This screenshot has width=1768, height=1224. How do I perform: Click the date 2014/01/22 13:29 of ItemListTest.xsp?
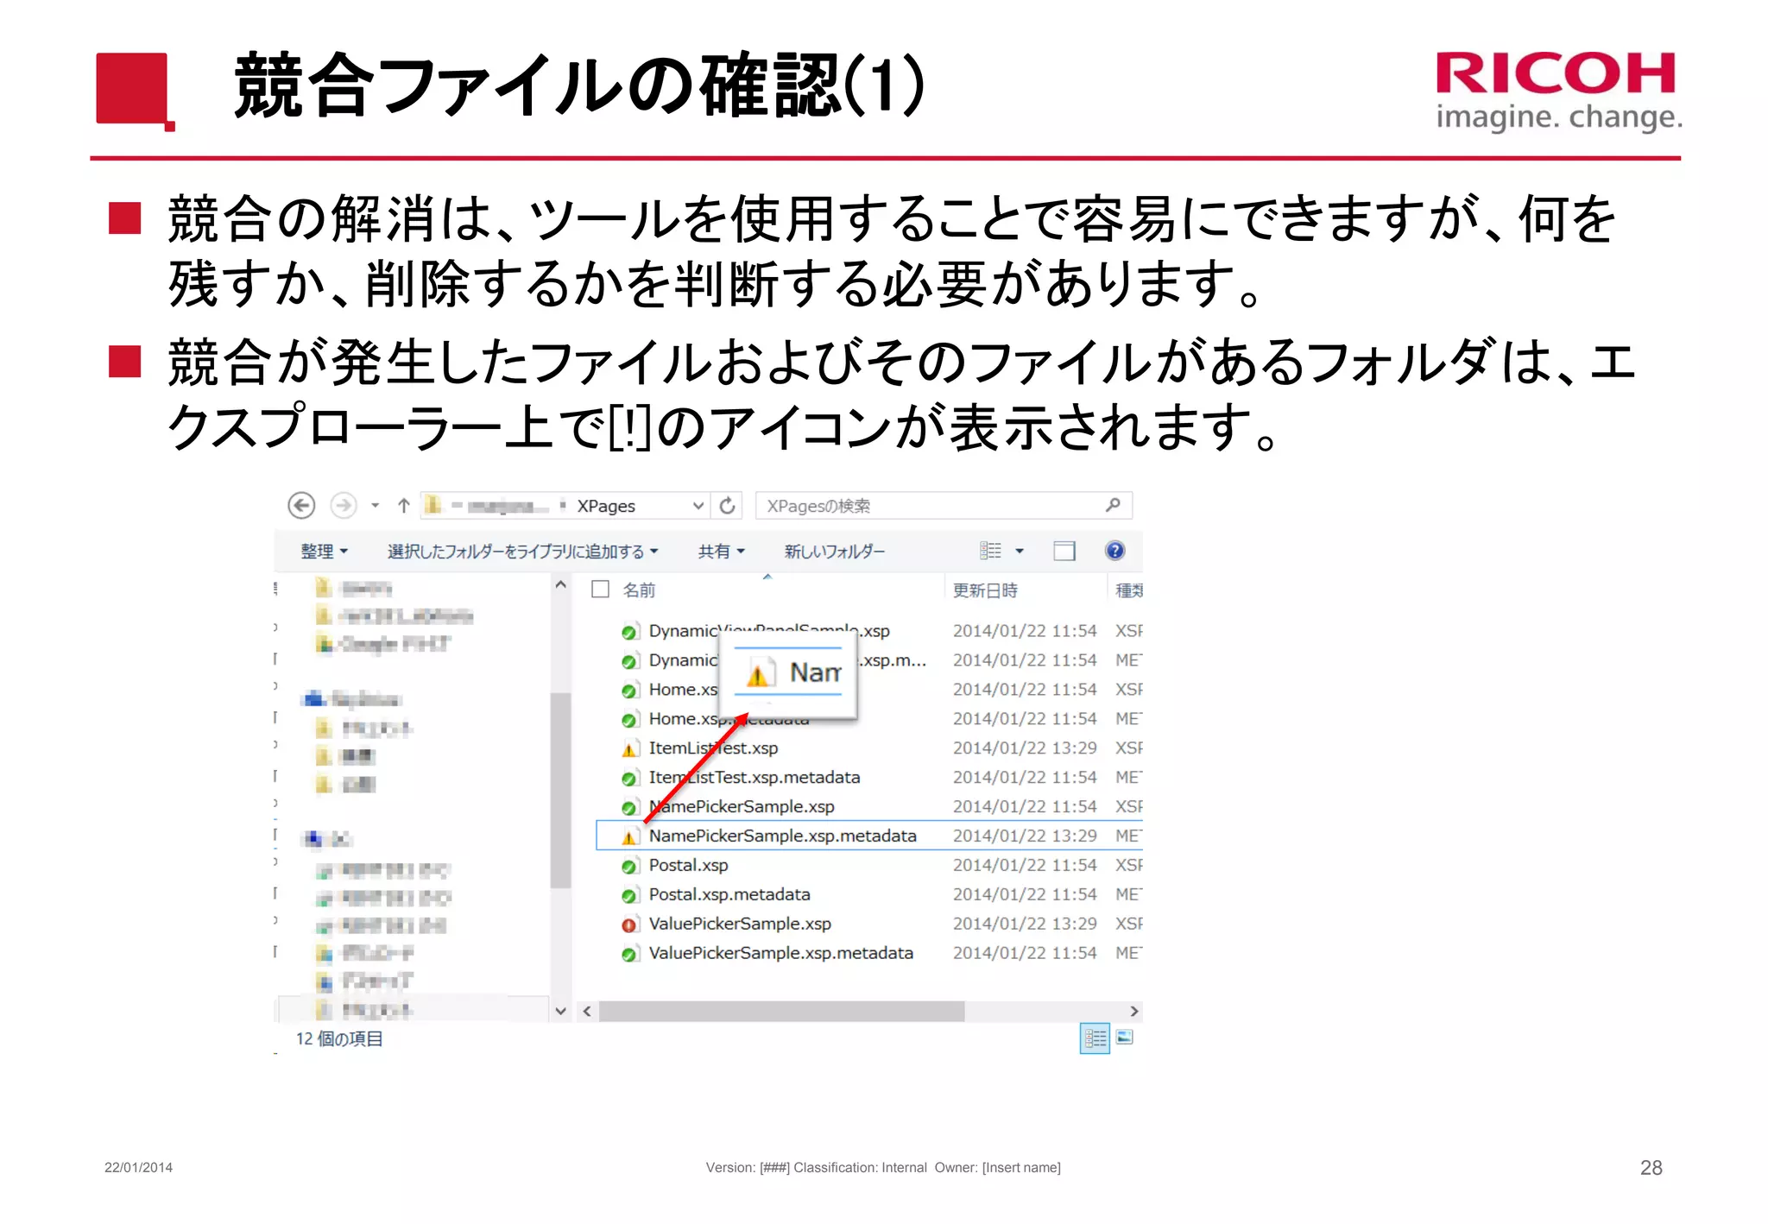1025,748
